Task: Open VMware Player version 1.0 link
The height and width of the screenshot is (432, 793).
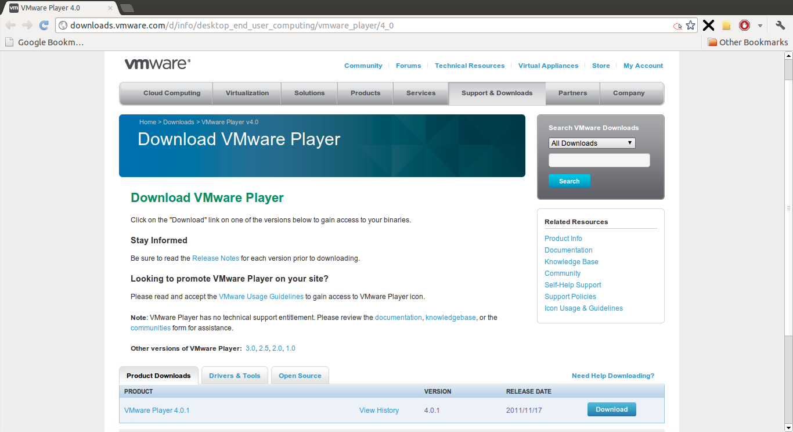Action: 291,348
